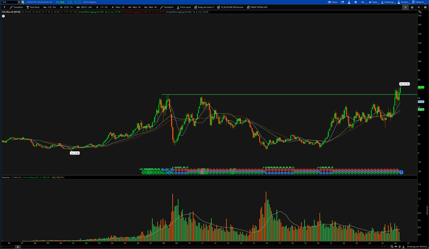Click the Share button
Image resolution: width=429 pixels, height=249 pixels.
(332, 2)
